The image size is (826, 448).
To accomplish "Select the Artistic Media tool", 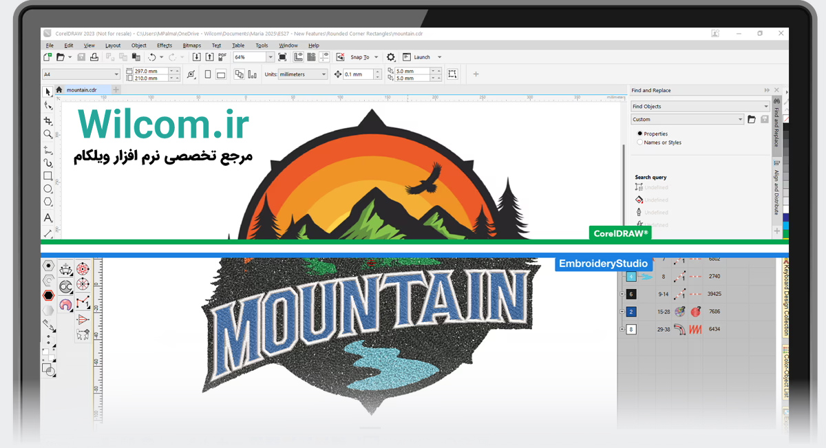I will tap(48, 163).
